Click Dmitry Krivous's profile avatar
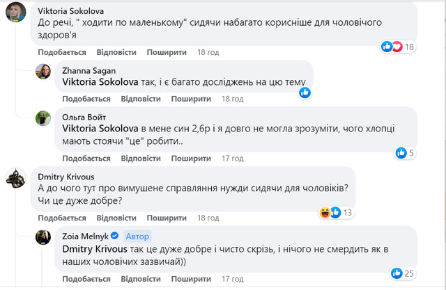446x290 pixels. 17,178
